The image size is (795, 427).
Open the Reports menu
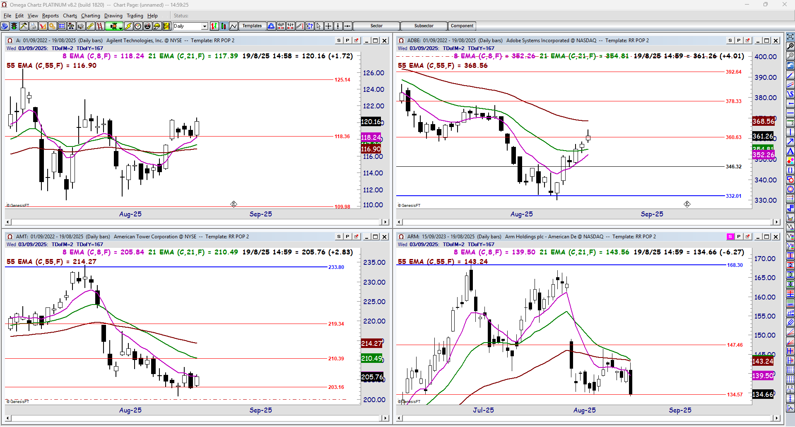[x=51, y=16]
